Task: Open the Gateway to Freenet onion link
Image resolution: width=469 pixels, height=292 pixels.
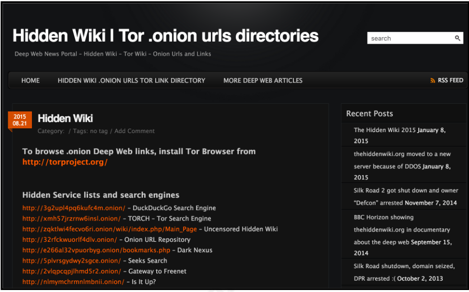Action: [x=72, y=271]
